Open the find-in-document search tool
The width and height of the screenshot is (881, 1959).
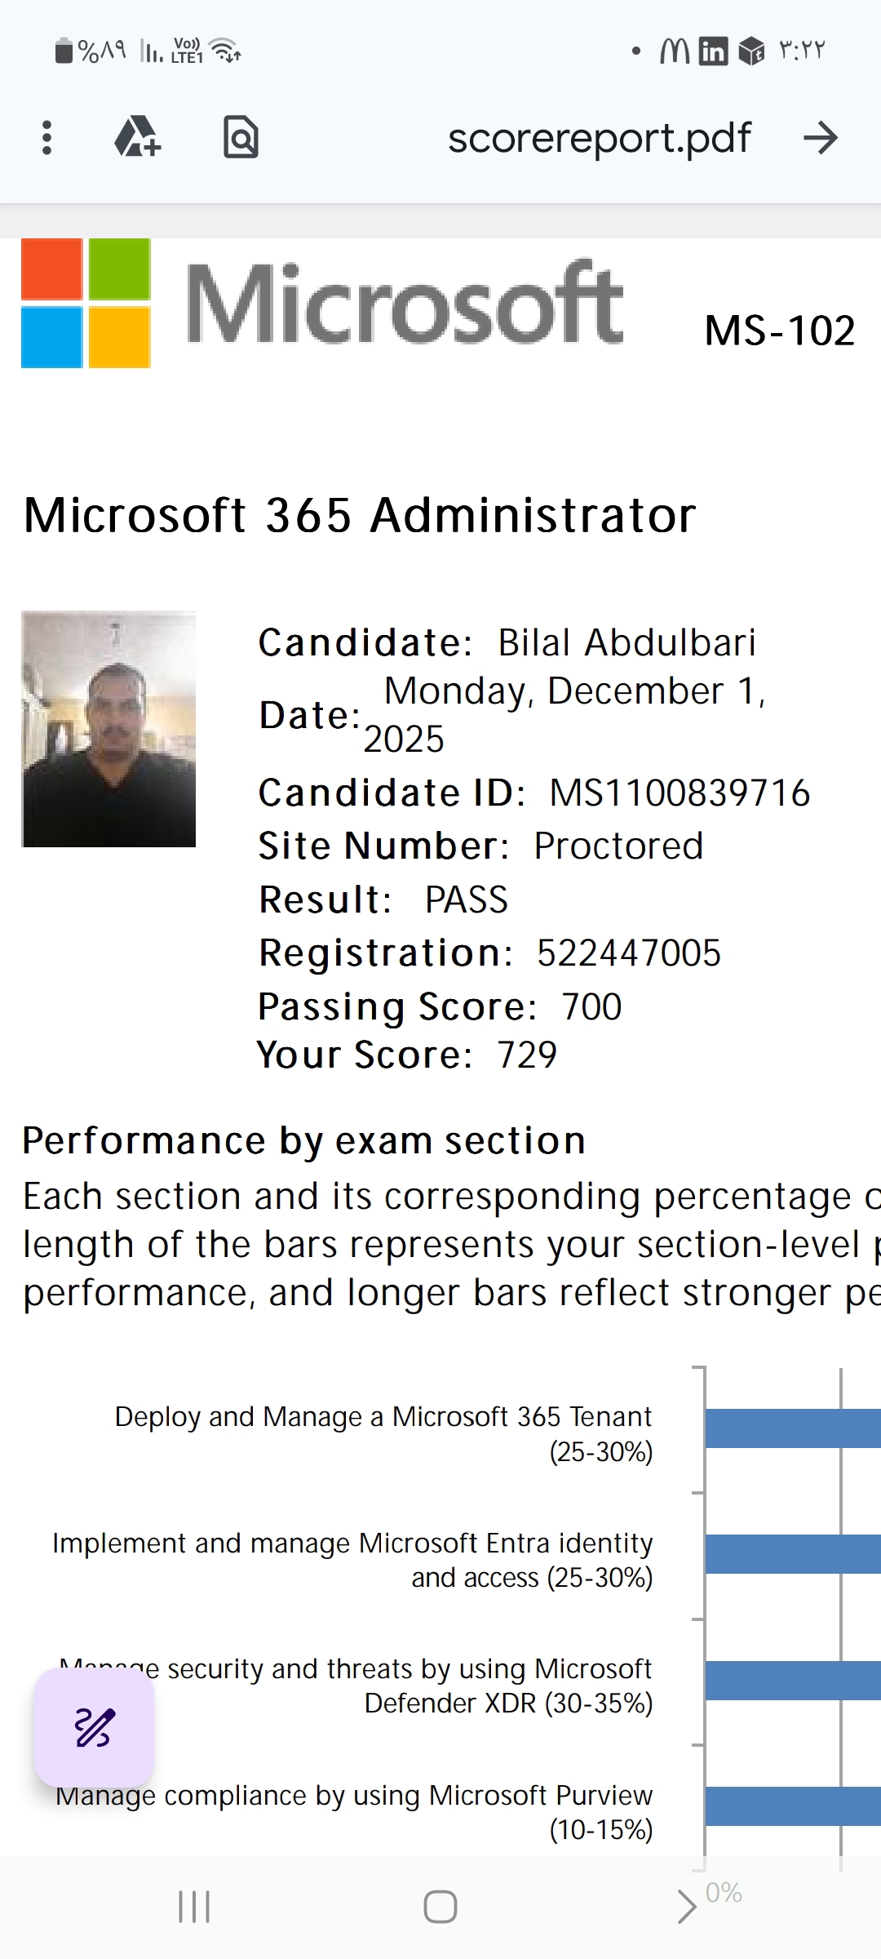pyautogui.click(x=241, y=138)
